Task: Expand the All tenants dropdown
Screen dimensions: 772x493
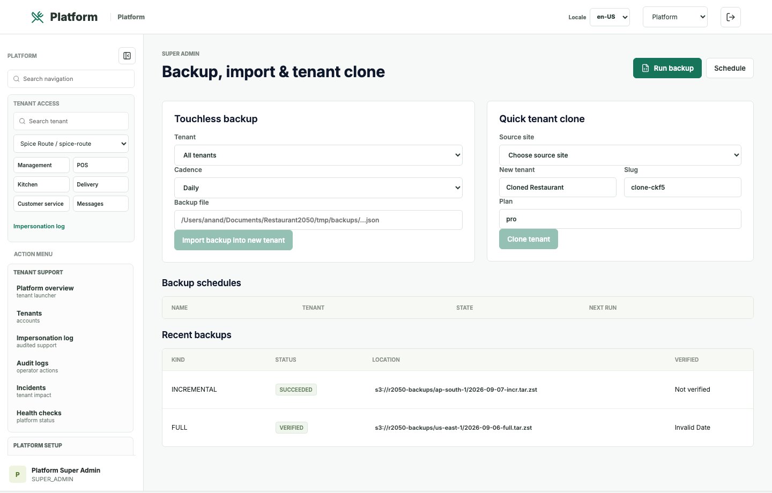Action: 318,155
